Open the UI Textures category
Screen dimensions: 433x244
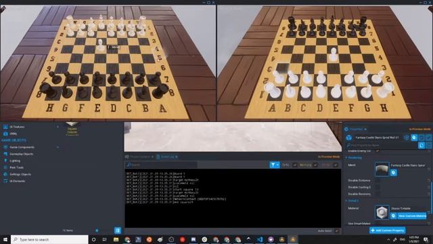17,127
